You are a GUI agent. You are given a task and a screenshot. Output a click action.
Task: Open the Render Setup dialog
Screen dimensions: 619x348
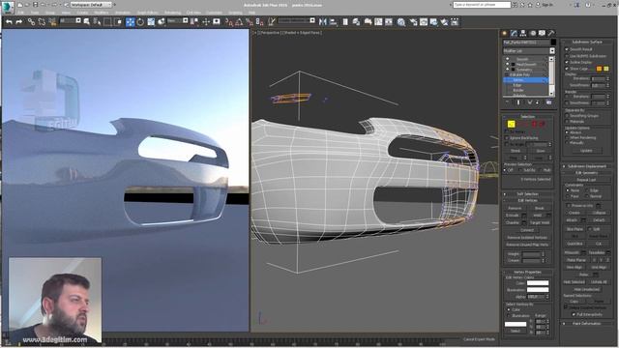tap(413, 22)
